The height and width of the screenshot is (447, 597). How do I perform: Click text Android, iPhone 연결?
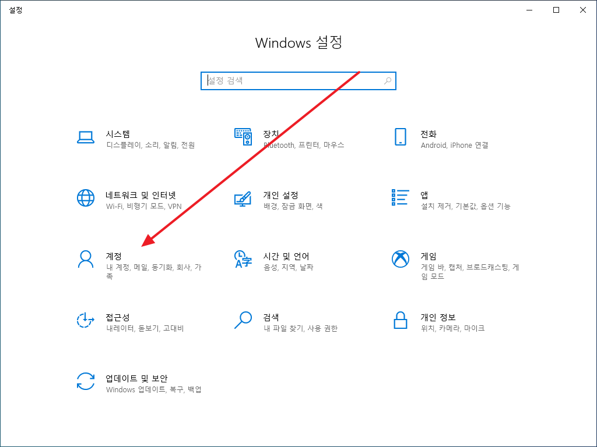(455, 145)
